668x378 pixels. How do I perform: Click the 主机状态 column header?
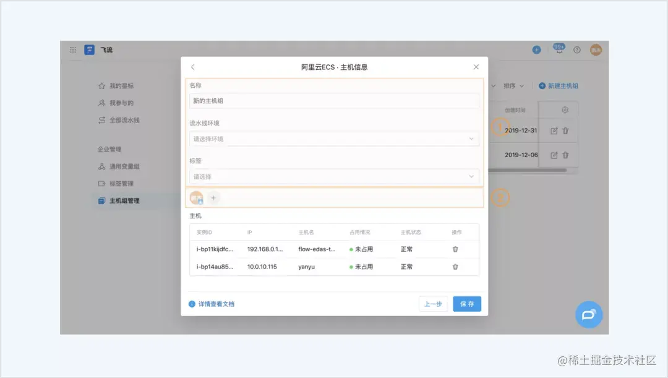[x=411, y=232]
